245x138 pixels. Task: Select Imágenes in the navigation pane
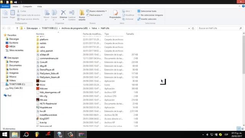click(14, 73)
